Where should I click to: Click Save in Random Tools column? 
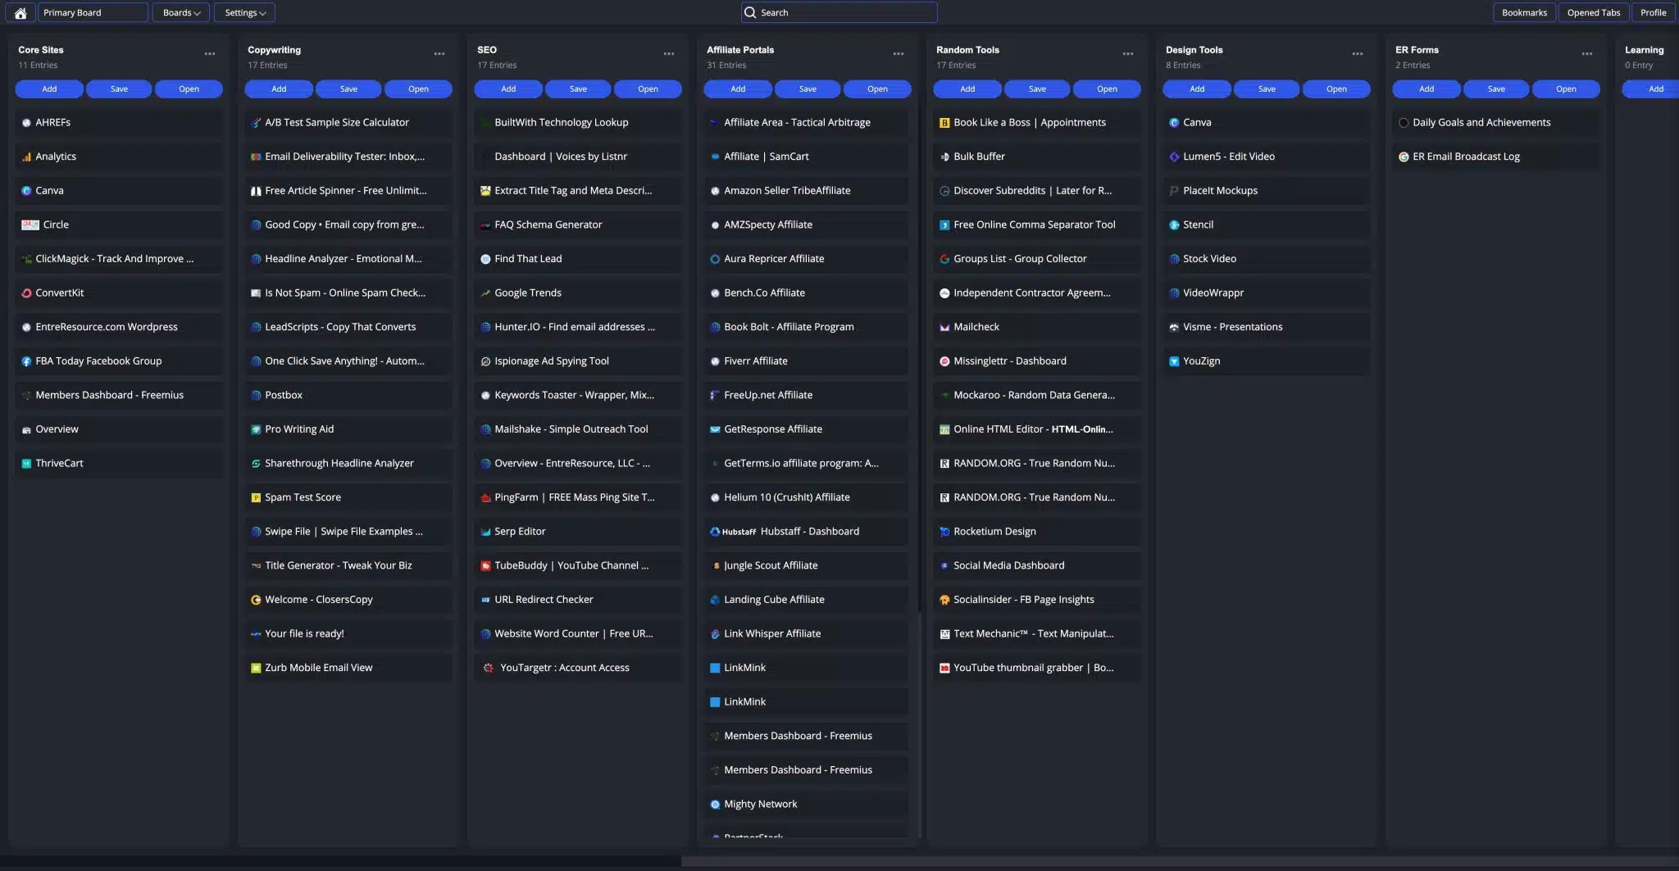(x=1037, y=88)
